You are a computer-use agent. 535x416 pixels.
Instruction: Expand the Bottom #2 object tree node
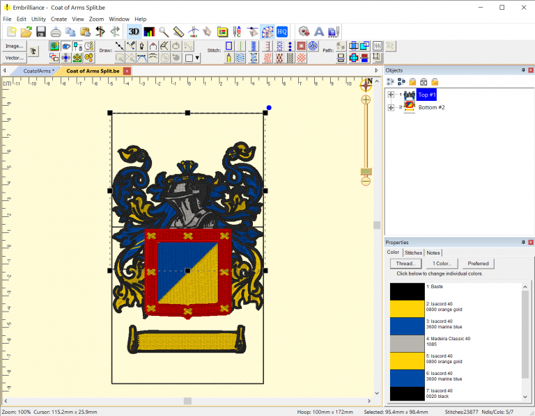[x=391, y=107]
